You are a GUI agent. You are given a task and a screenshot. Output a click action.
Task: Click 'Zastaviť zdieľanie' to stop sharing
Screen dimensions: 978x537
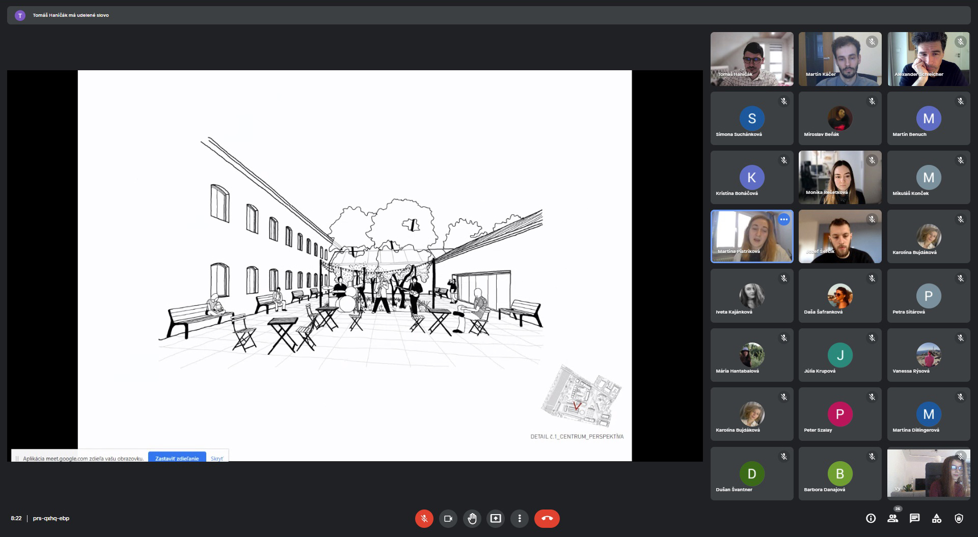coord(177,458)
